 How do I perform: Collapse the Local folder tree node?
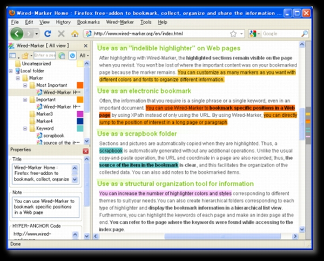pos(11,71)
